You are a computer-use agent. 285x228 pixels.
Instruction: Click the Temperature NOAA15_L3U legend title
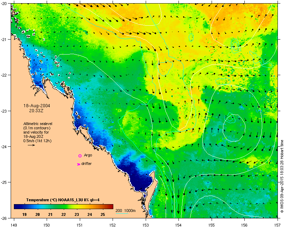tap(63, 200)
